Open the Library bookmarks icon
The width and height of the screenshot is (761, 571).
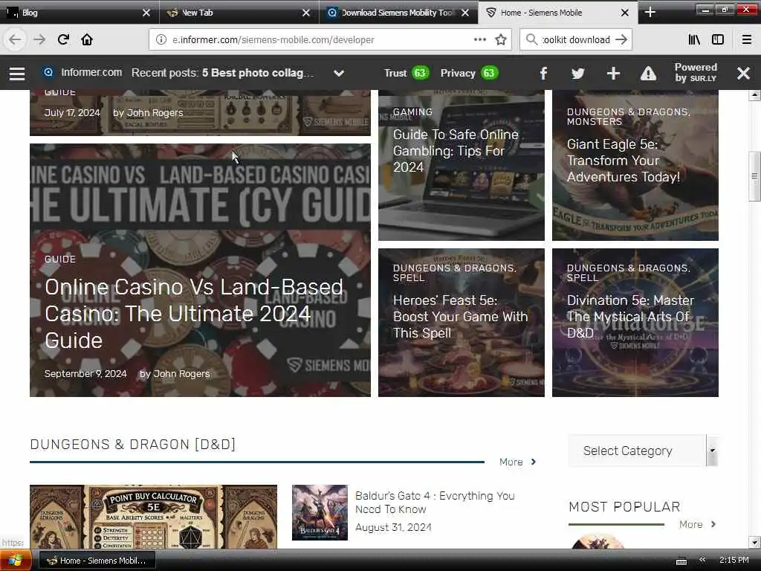[x=694, y=39]
